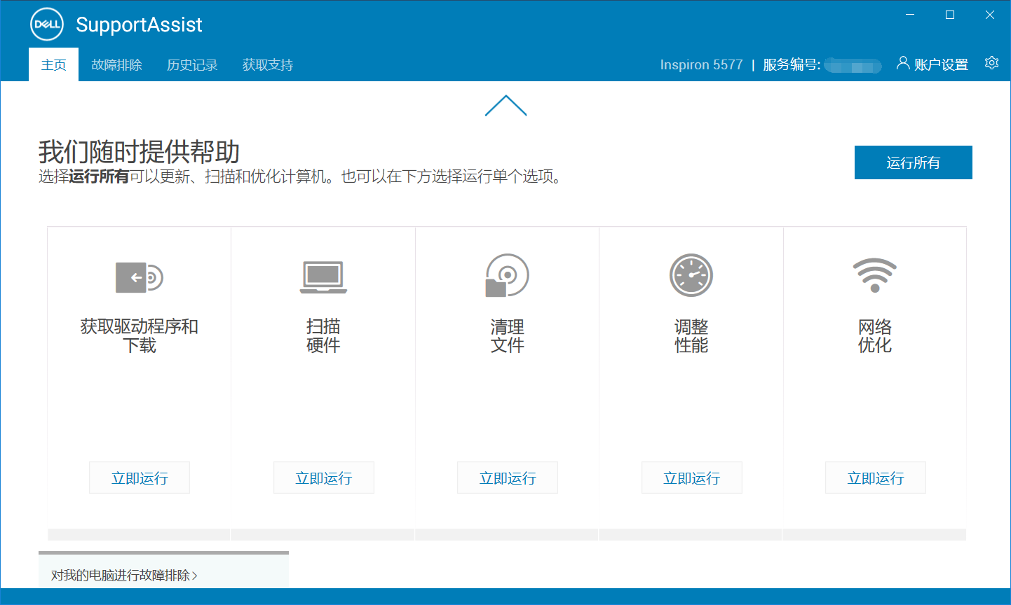This screenshot has height=605, width=1011.
Task: Click the Dell logo icon
Action: (47, 25)
